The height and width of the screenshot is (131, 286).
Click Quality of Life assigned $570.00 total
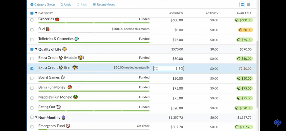tap(177, 49)
